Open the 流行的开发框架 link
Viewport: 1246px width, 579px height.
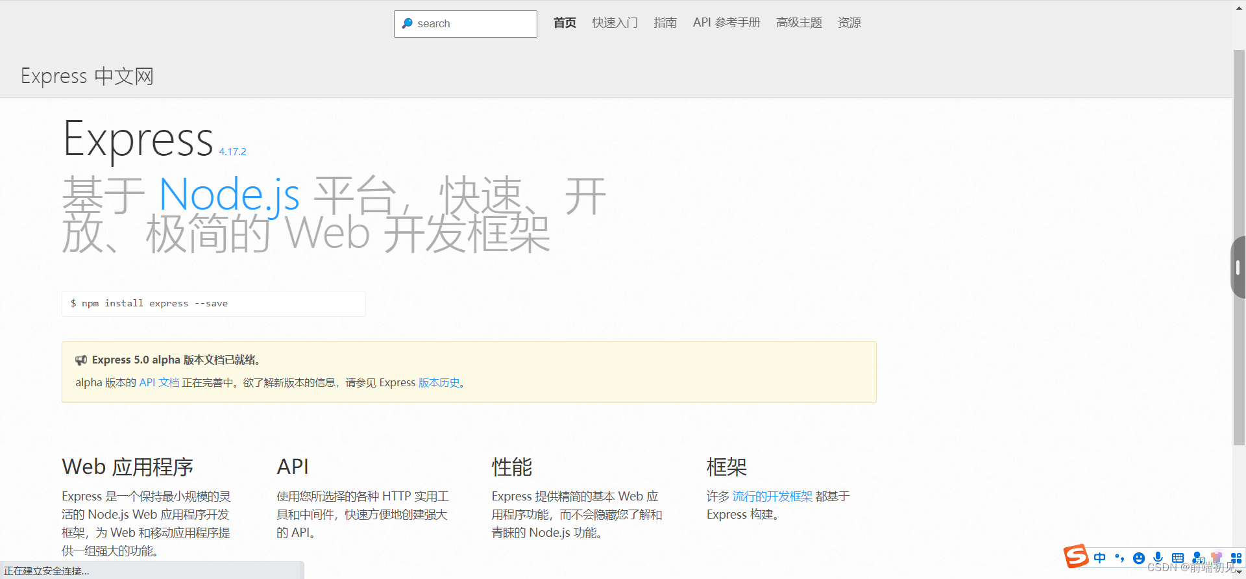point(772,496)
